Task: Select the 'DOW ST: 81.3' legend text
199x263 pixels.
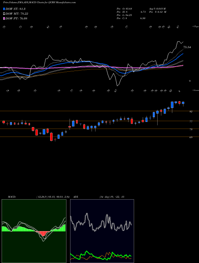Action: tap(16, 9)
